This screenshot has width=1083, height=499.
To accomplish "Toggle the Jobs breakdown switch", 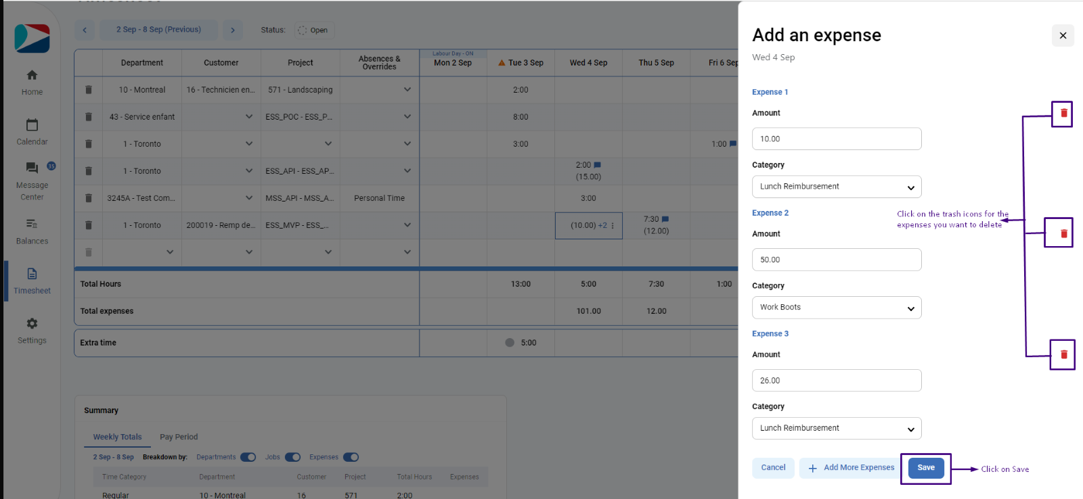I will [292, 457].
